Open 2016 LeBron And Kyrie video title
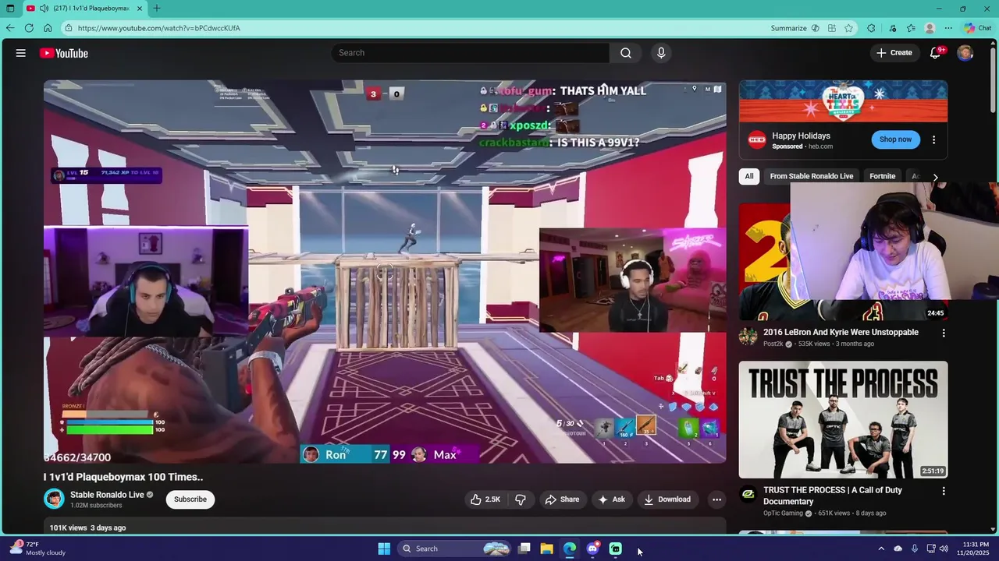999x561 pixels. tap(841, 332)
